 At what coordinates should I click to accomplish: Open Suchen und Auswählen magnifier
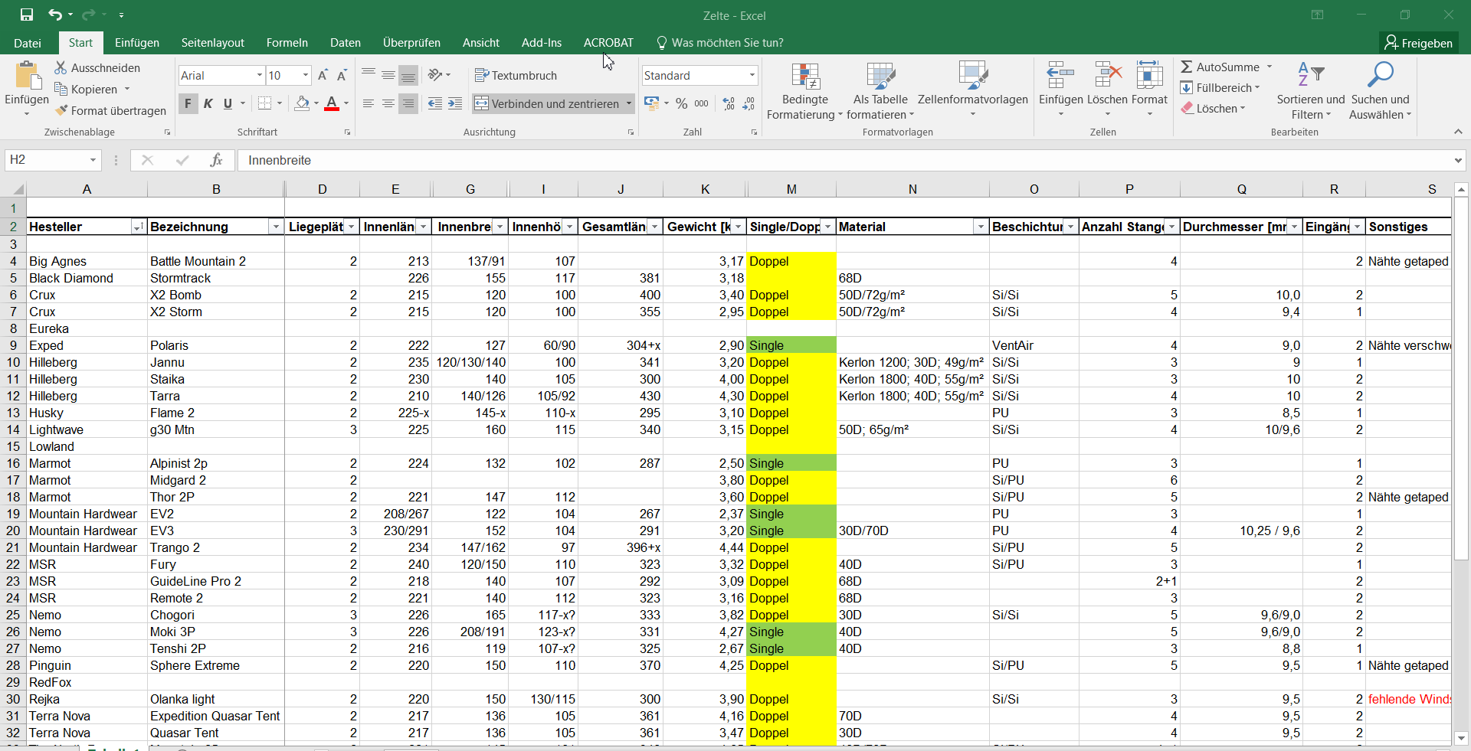(1380, 91)
